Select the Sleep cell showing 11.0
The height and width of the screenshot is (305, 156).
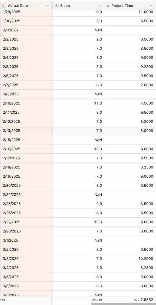78,103
